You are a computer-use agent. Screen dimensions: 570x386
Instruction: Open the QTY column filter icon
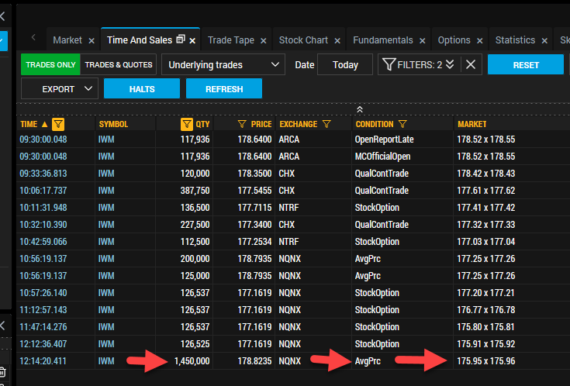[x=187, y=124]
